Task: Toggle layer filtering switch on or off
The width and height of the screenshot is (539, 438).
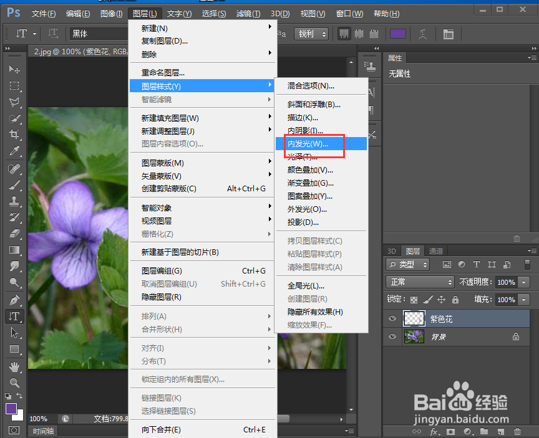Action: pos(527,265)
